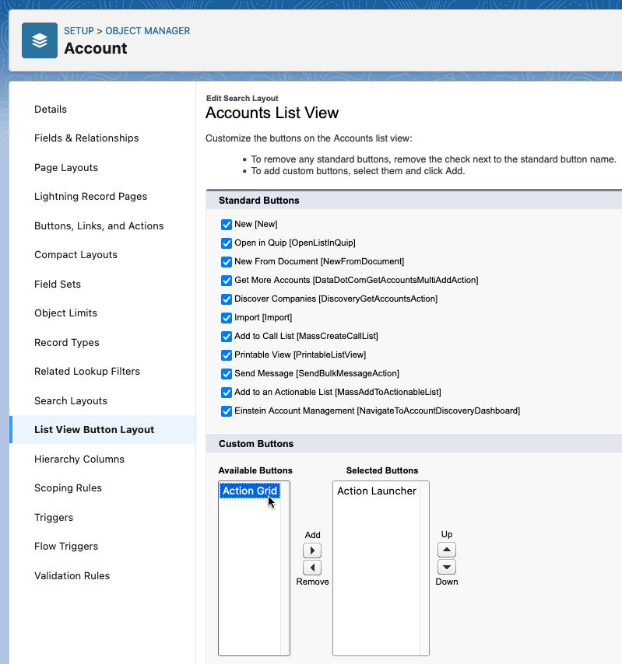Image resolution: width=622 pixels, height=664 pixels.
Task: Uncheck the Open in Quip checkbox
Action: click(x=227, y=243)
